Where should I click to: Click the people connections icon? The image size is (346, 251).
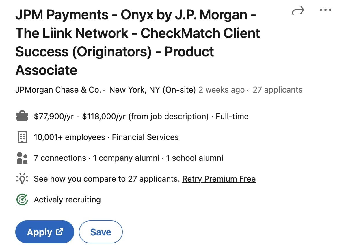click(22, 158)
